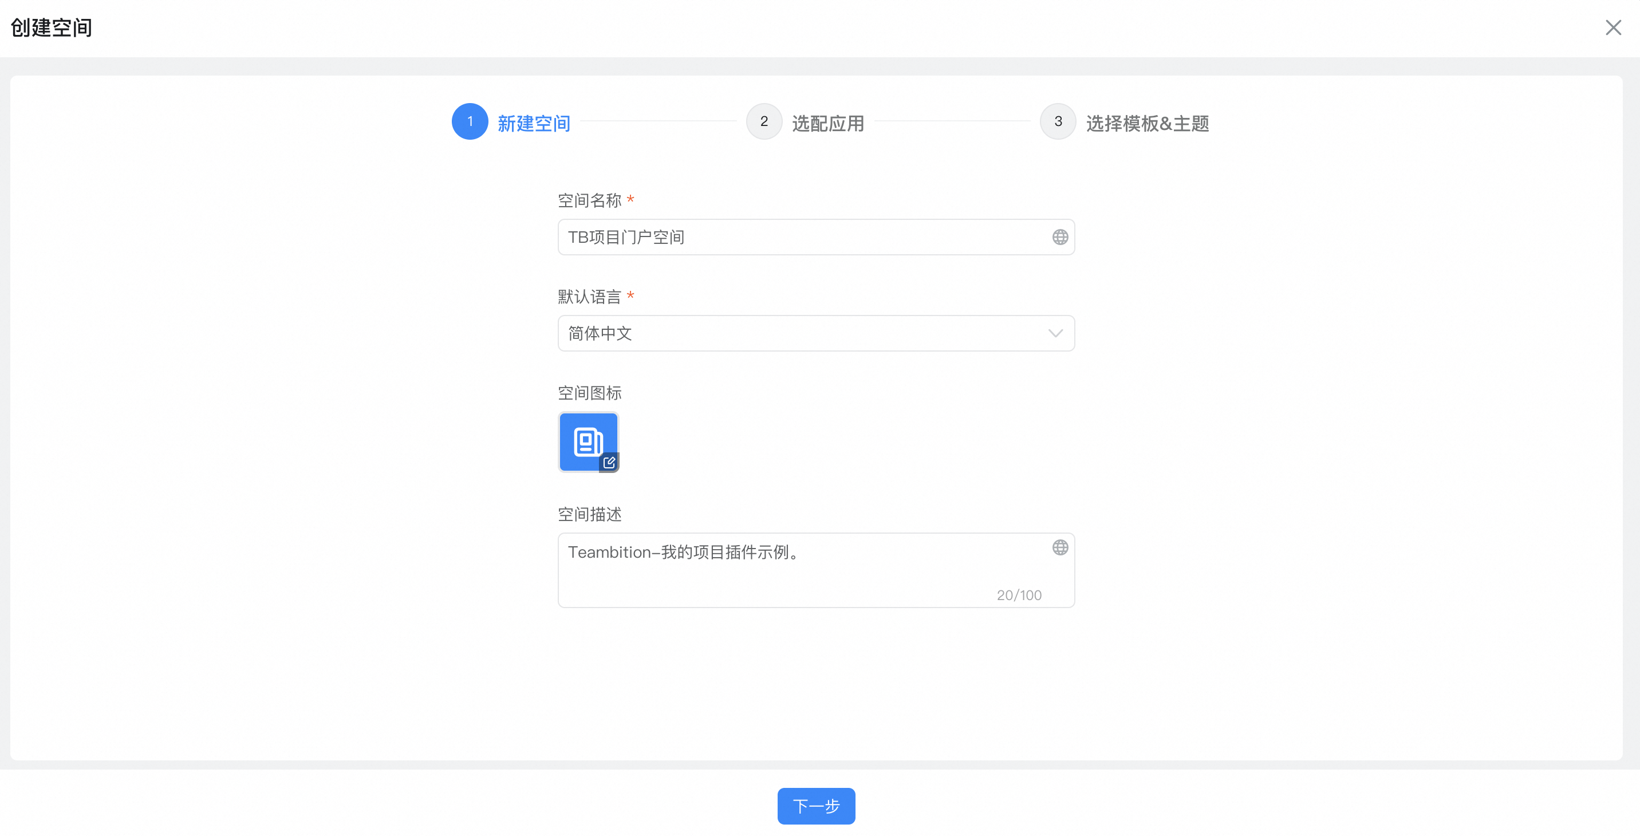Viewport: 1640px width, 836px height.
Task: Click the 下一步 button
Action: click(816, 806)
